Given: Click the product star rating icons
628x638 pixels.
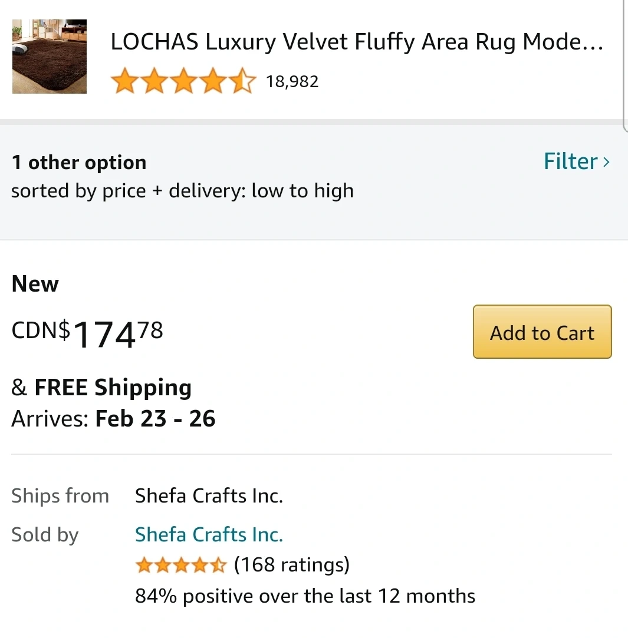Looking at the screenshot, I should click(x=183, y=81).
